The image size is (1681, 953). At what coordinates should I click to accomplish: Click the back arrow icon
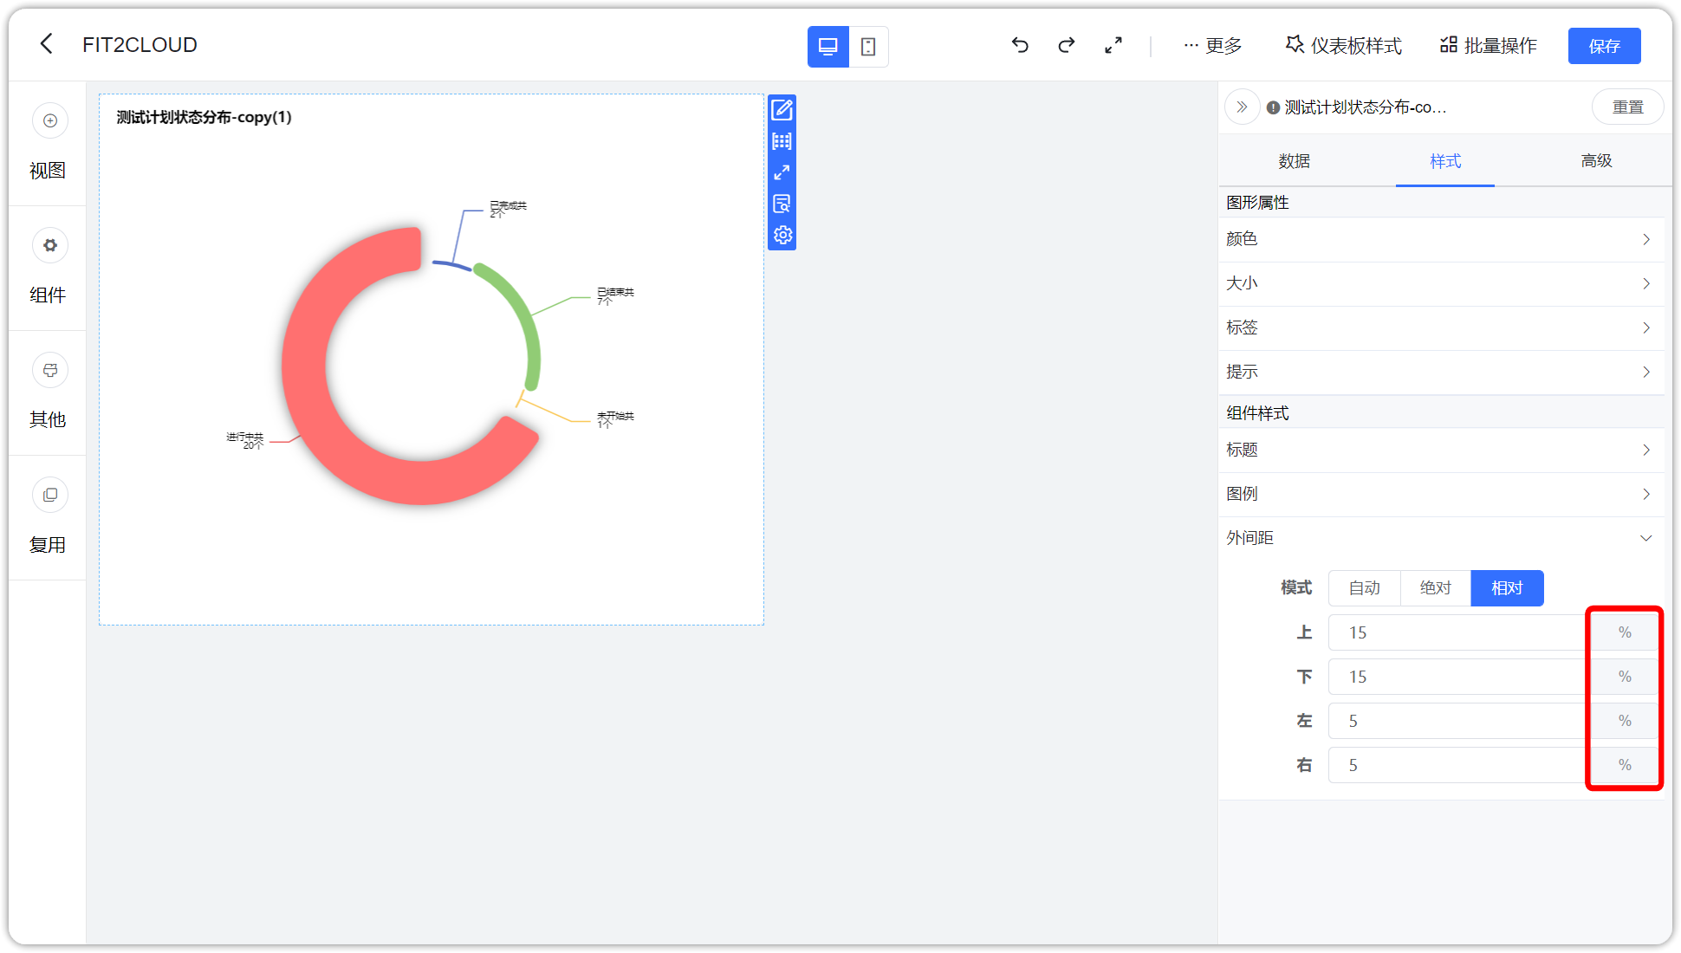[x=47, y=44]
